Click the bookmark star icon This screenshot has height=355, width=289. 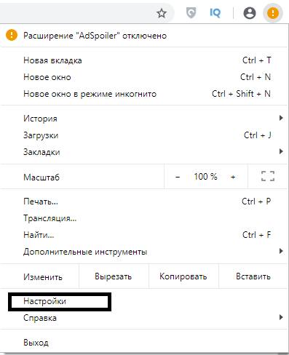pos(162,13)
